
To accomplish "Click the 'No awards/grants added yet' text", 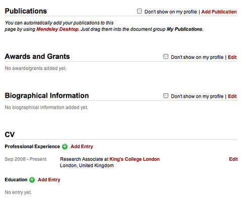I will pyautogui.click(x=36, y=68).
